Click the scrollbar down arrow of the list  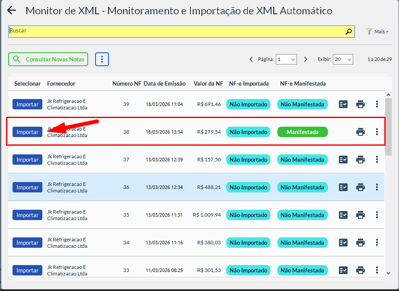(388, 273)
